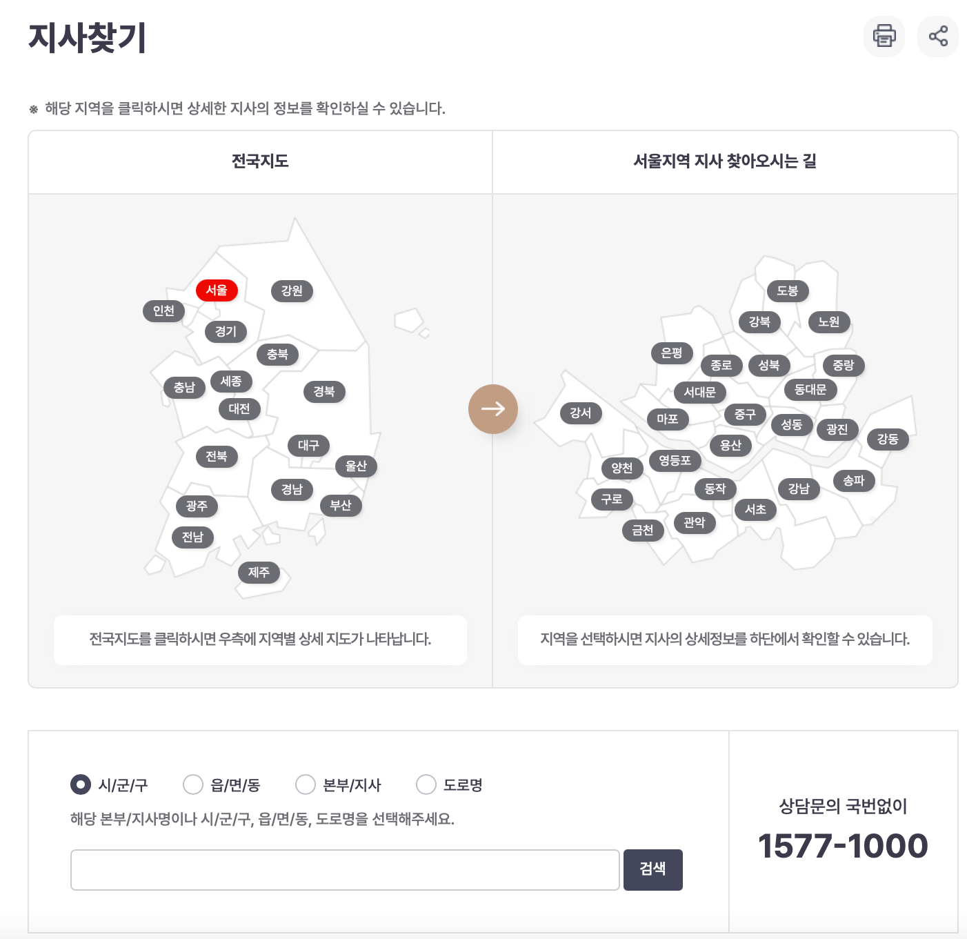Viewport: 967px width, 939px height.
Task: Select the 도로명 search option
Action: 426,784
